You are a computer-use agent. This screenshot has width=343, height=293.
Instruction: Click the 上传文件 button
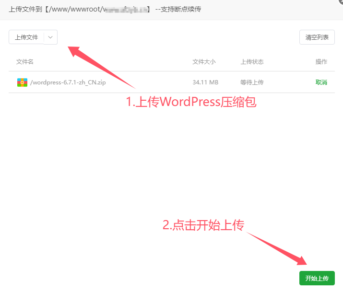(x=26, y=37)
